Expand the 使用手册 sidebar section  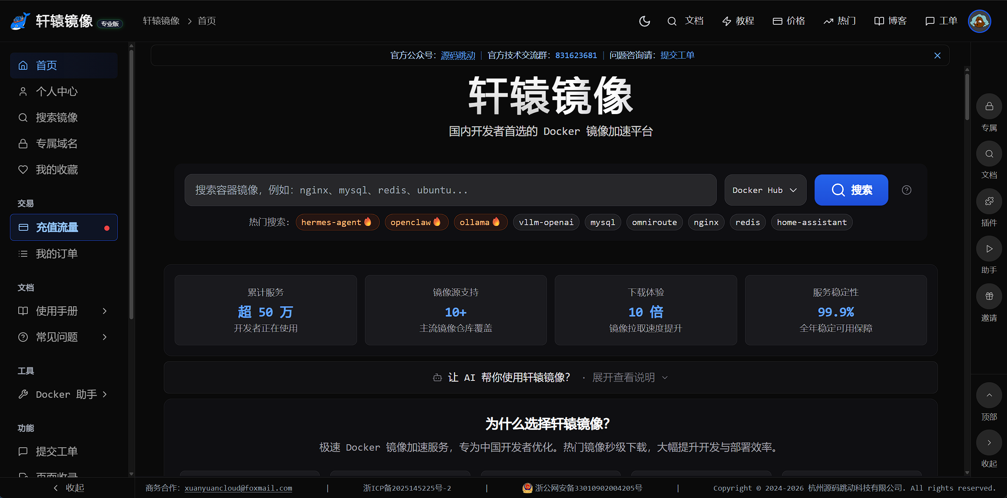(x=64, y=311)
